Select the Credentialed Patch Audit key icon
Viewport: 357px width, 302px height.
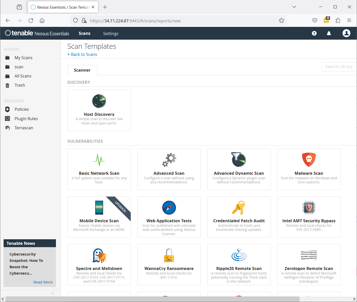[x=239, y=208]
